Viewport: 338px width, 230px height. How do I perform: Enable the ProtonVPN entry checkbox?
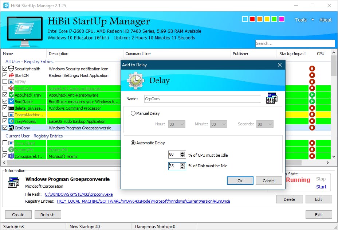tap(5, 149)
